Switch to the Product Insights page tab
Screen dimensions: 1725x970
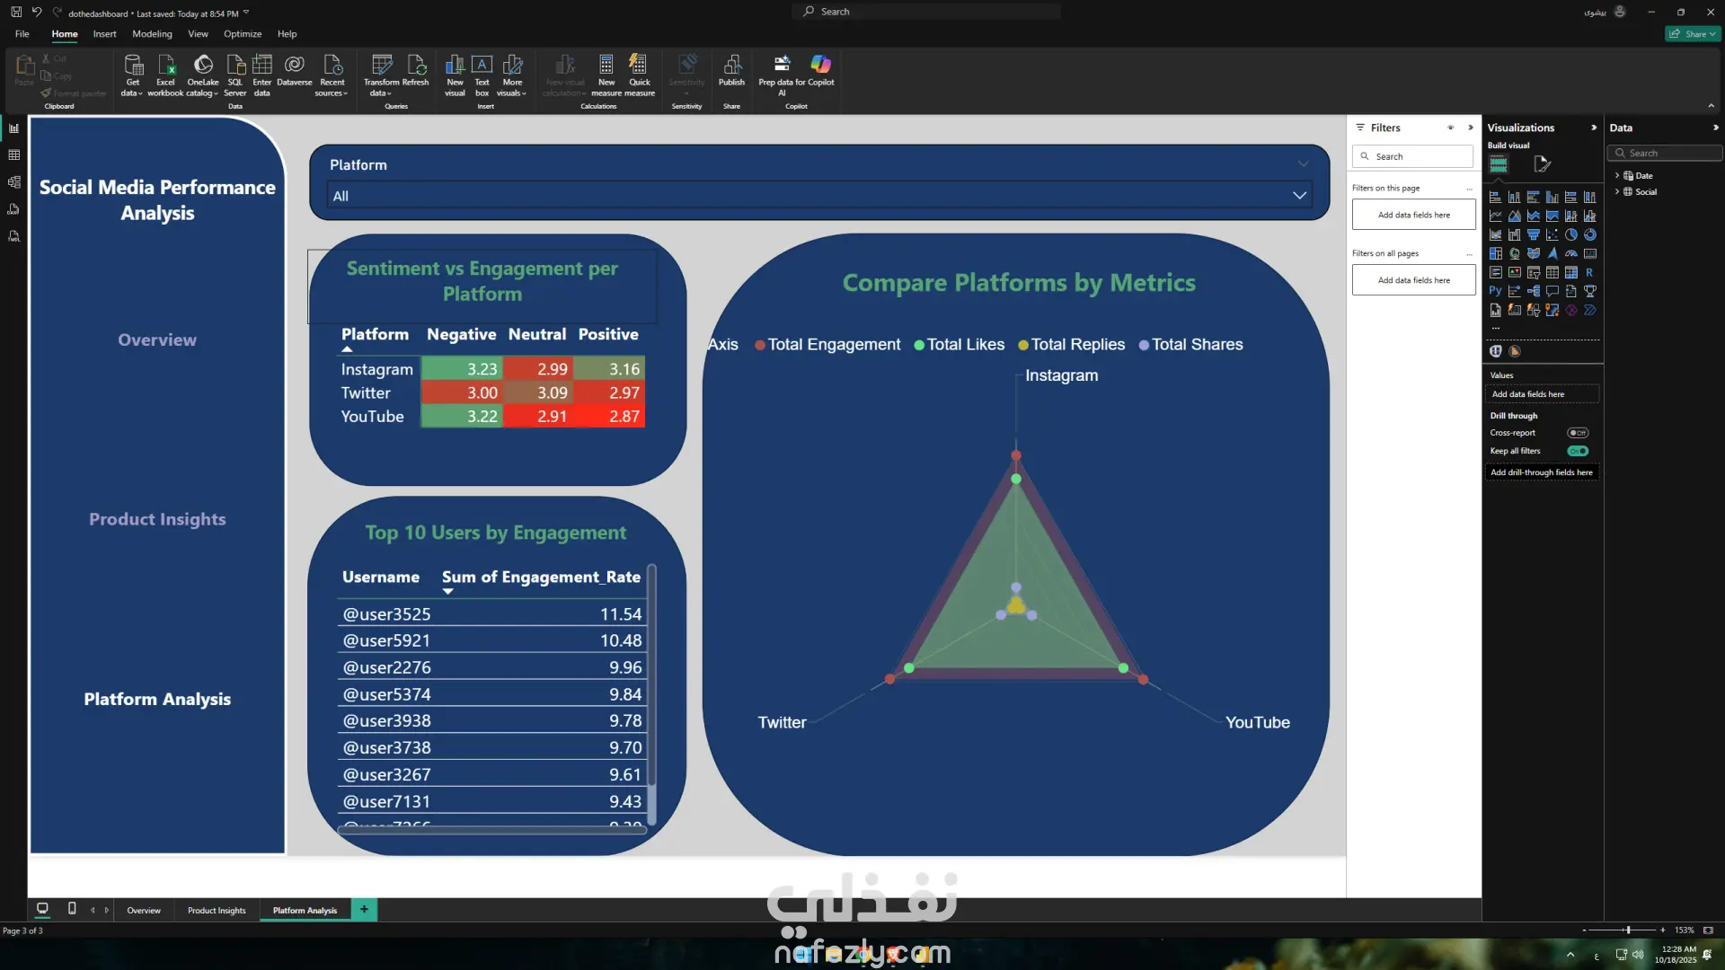(x=217, y=910)
